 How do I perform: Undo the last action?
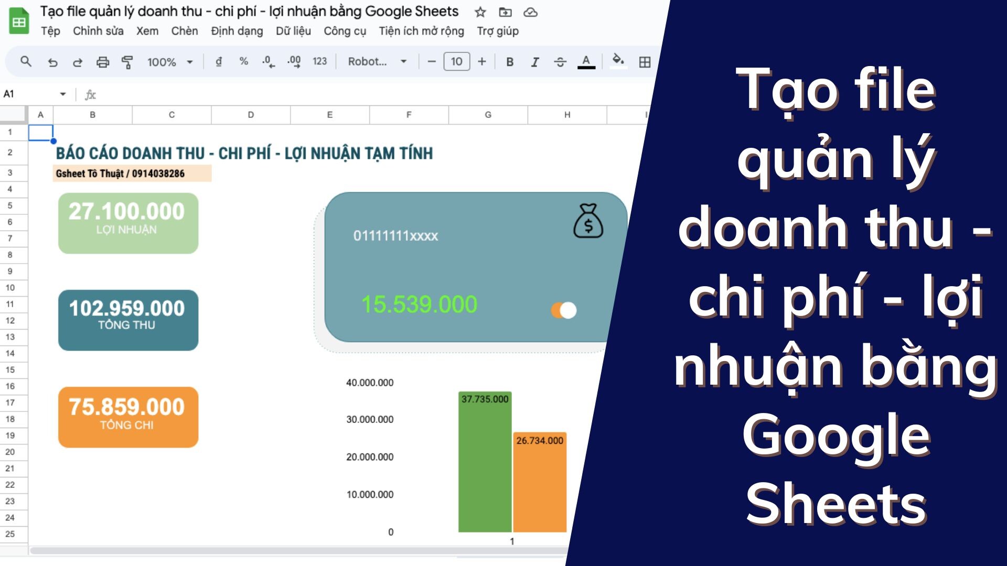(x=52, y=62)
